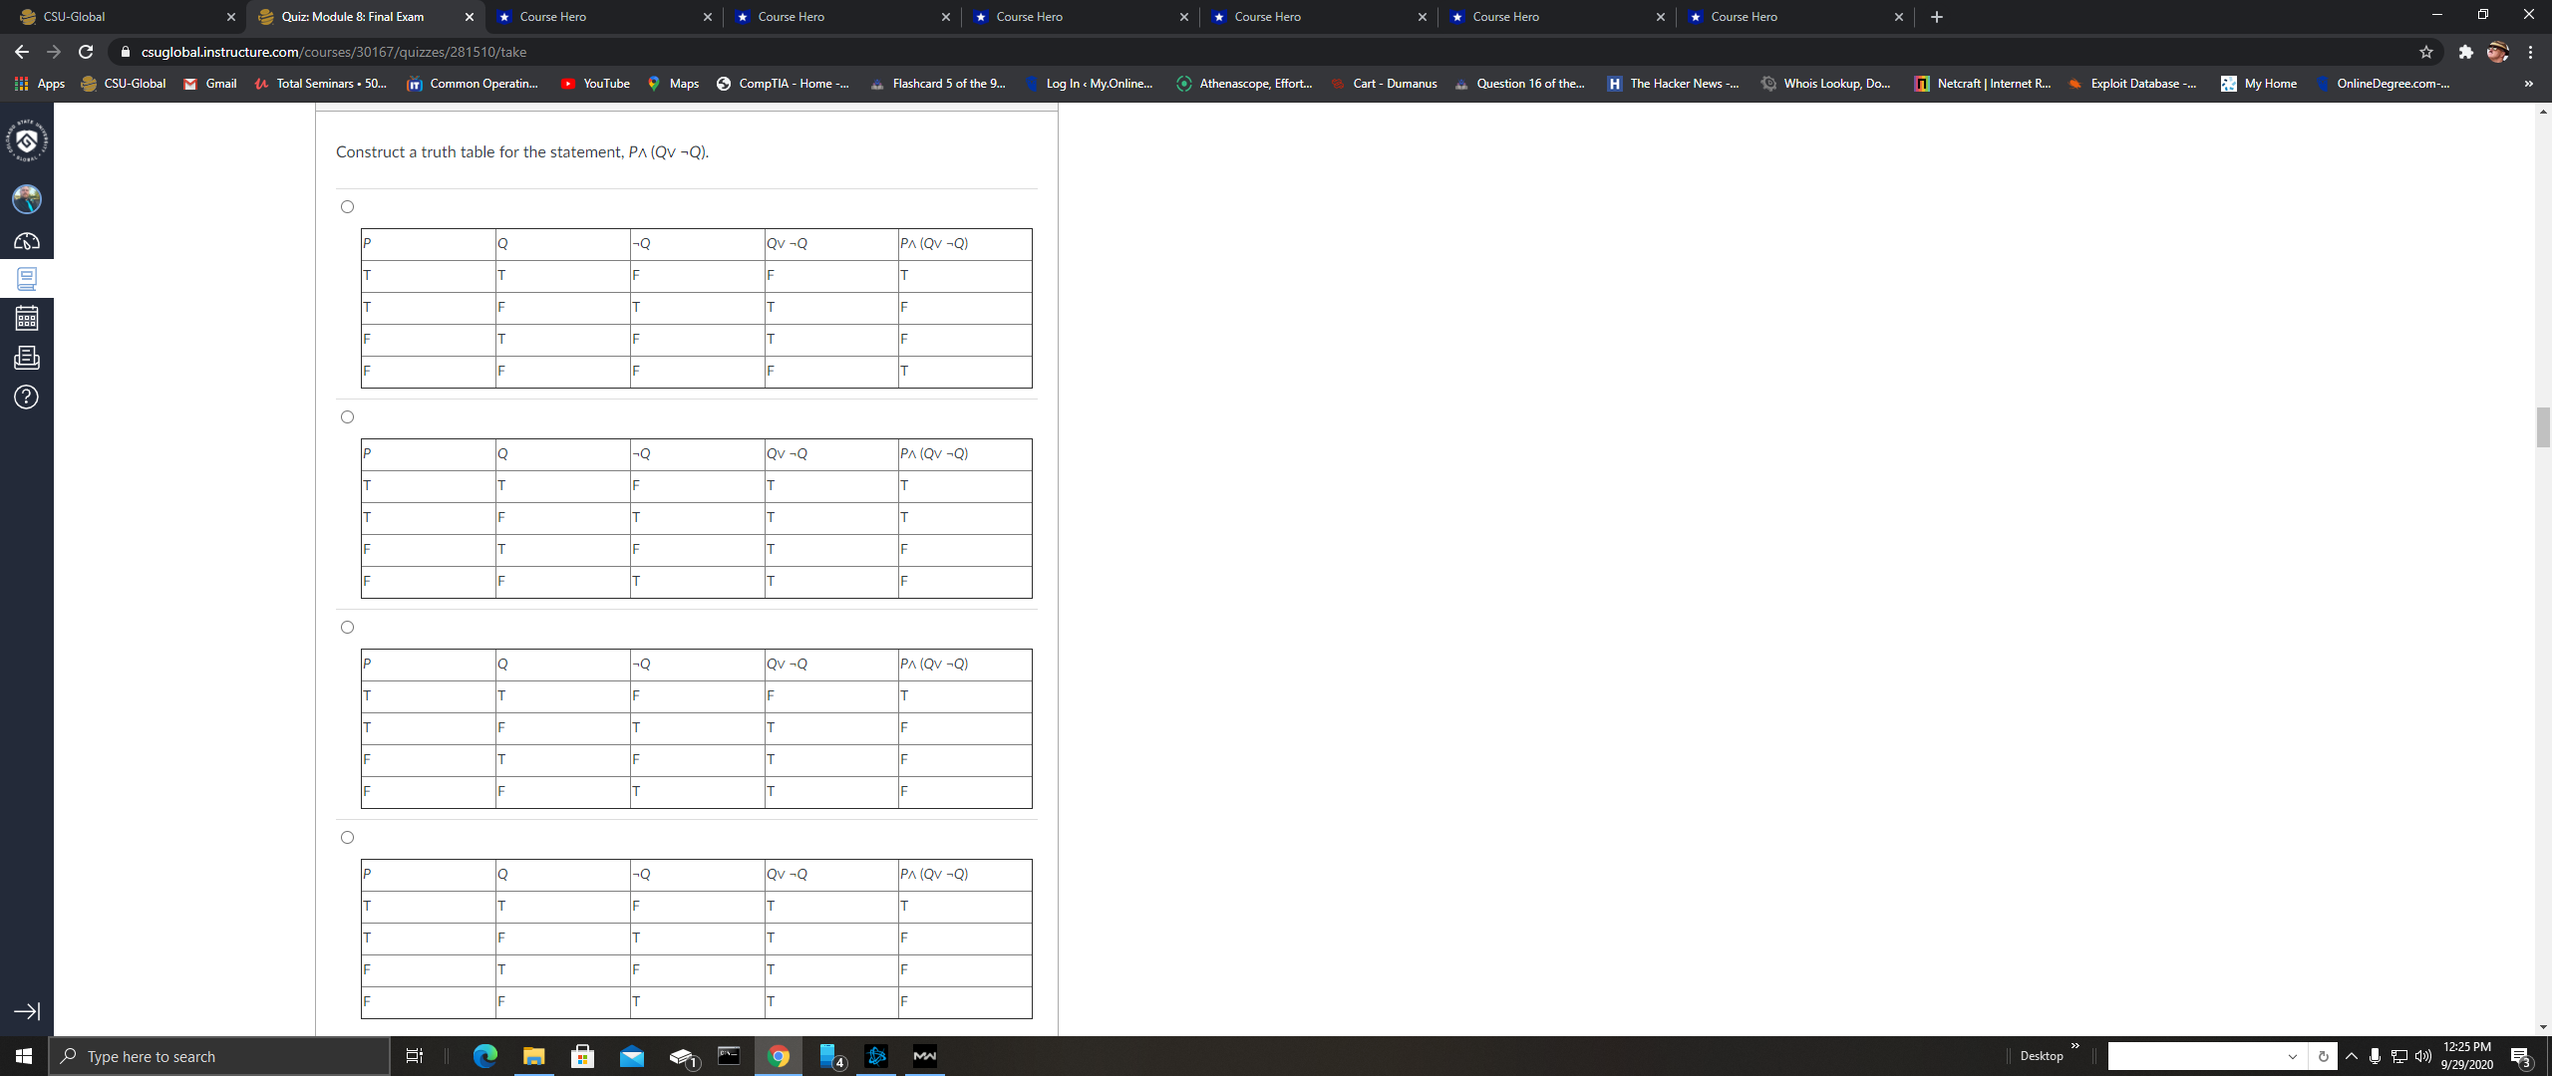Open Canvas Help question-mark icon
The width and height of the screenshot is (2552, 1076).
pos(26,397)
